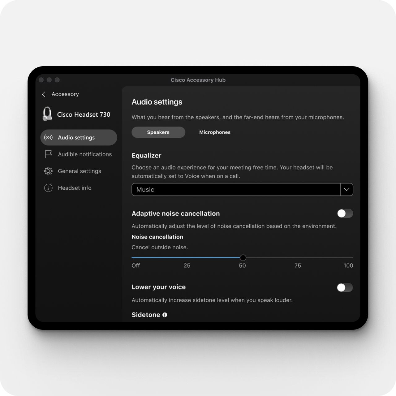Image resolution: width=396 pixels, height=396 pixels.
Task: Click the noise cancellation slider handle
Action: (243, 257)
